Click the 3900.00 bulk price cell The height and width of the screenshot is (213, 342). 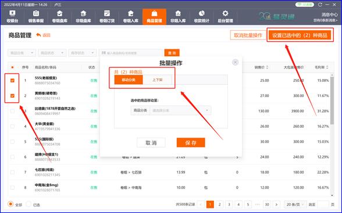click(x=298, y=111)
